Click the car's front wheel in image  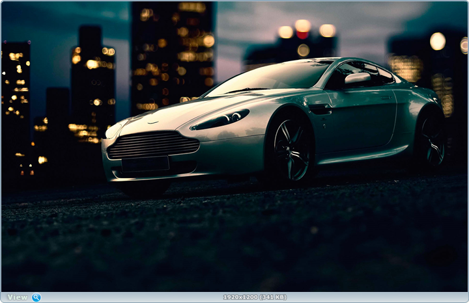290,151
